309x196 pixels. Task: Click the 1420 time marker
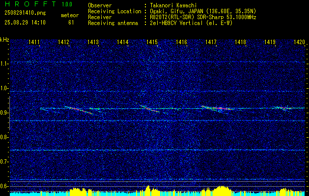click(299, 42)
